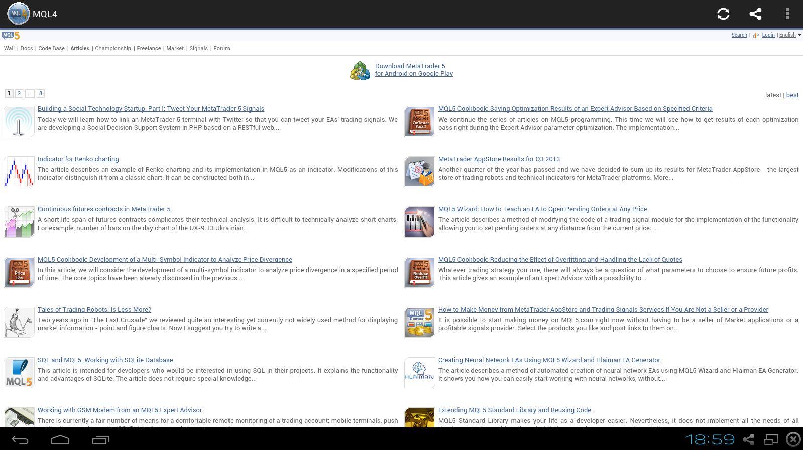Open 'MetaTrader AppStore Results for Q3 2013' link
Viewport: 803px width, 450px height.
[x=499, y=159]
